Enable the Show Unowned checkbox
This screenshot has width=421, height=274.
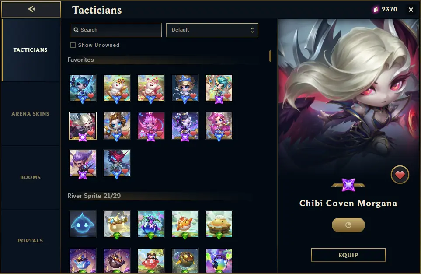pyautogui.click(x=73, y=45)
